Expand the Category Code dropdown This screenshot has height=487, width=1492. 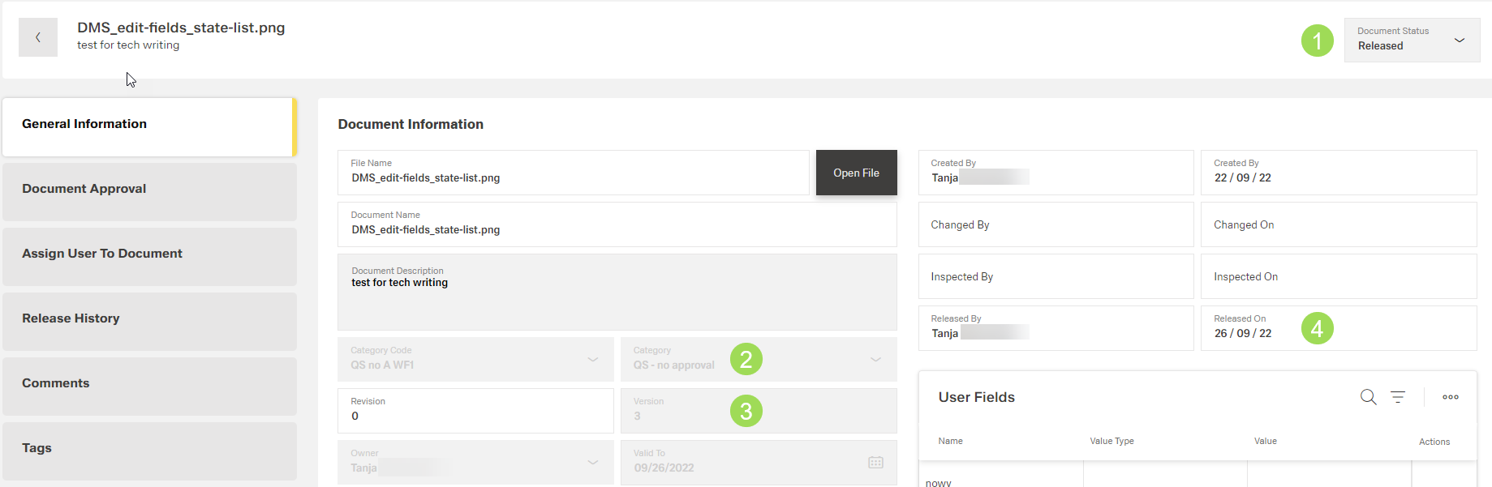coord(593,359)
